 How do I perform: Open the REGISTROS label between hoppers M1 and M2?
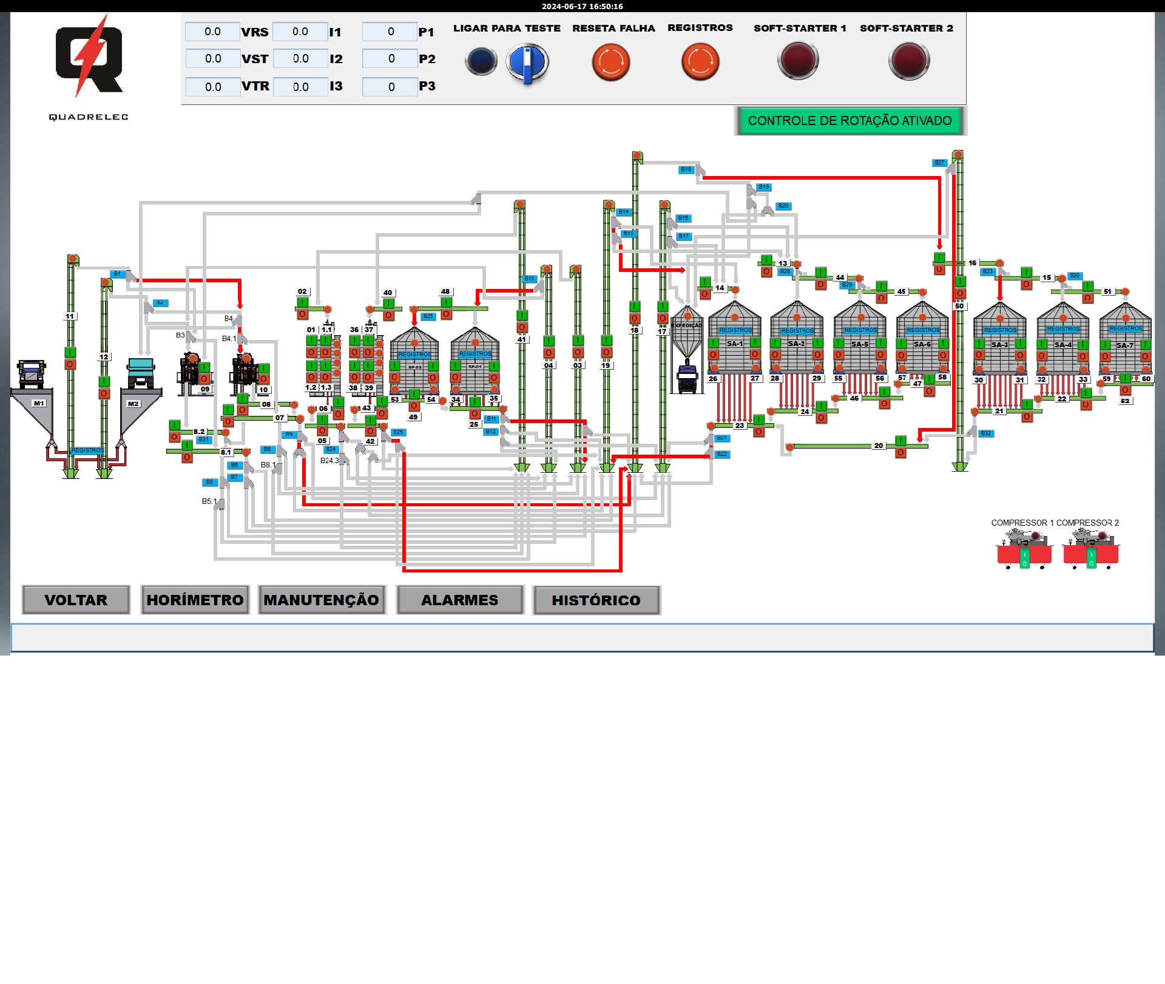(87, 450)
